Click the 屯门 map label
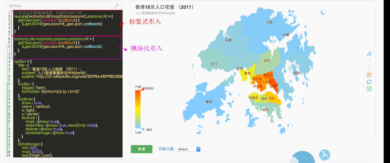The width and height of the screenshot is (390, 163). pyautogui.click(x=214, y=64)
